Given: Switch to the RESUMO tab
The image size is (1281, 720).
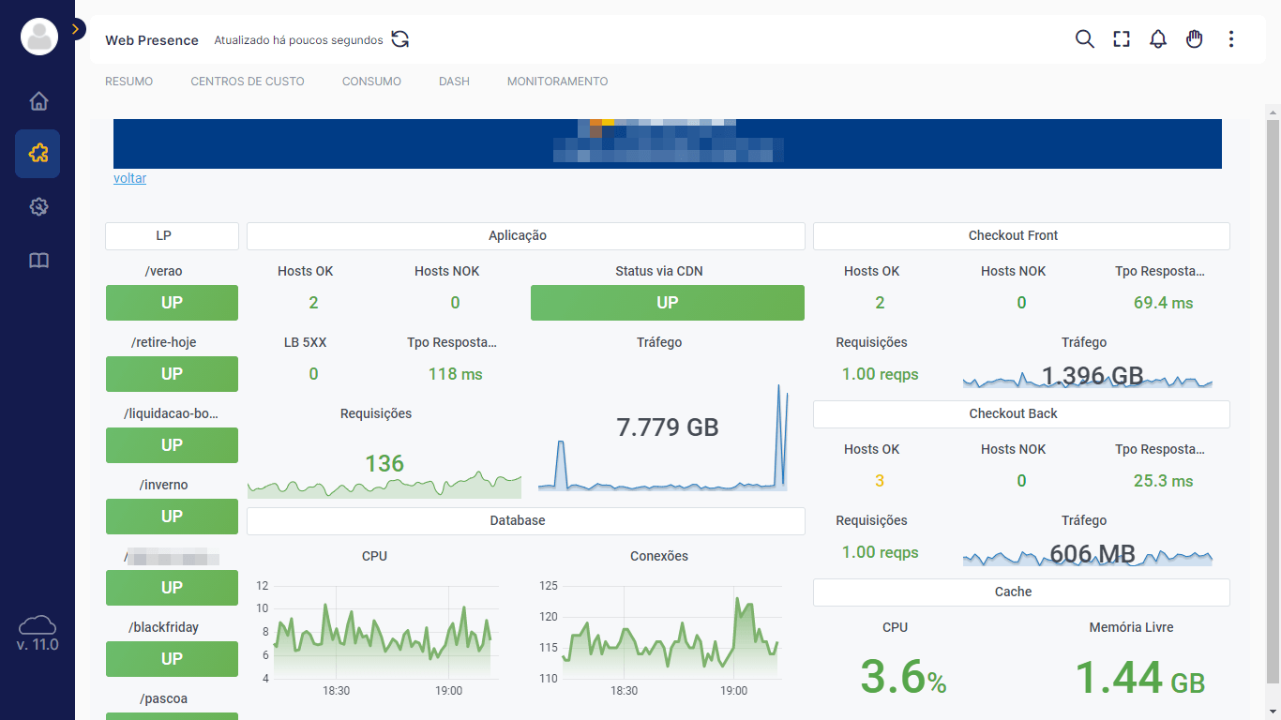Looking at the screenshot, I should click(x=128, y=82).
